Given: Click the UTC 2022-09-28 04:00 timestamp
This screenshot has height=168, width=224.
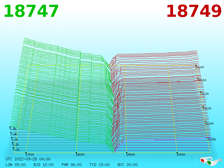Looking at the screenshot, I should coord(28,159).
